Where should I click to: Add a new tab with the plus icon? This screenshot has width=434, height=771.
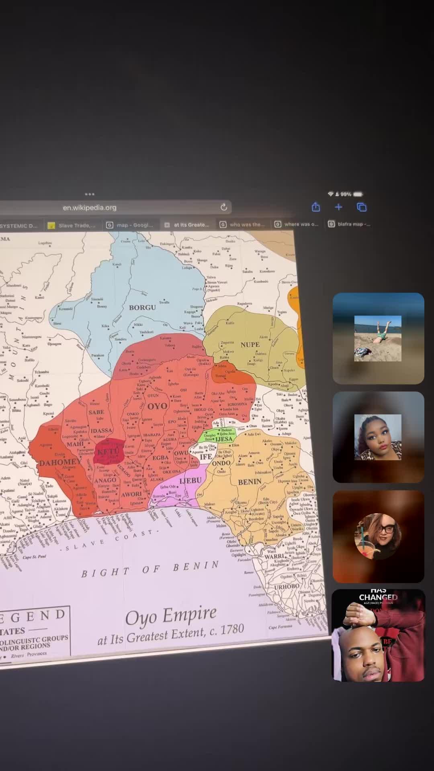pos(339,207)
